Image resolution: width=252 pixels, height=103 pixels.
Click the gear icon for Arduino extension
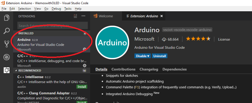tap(84, 49)
